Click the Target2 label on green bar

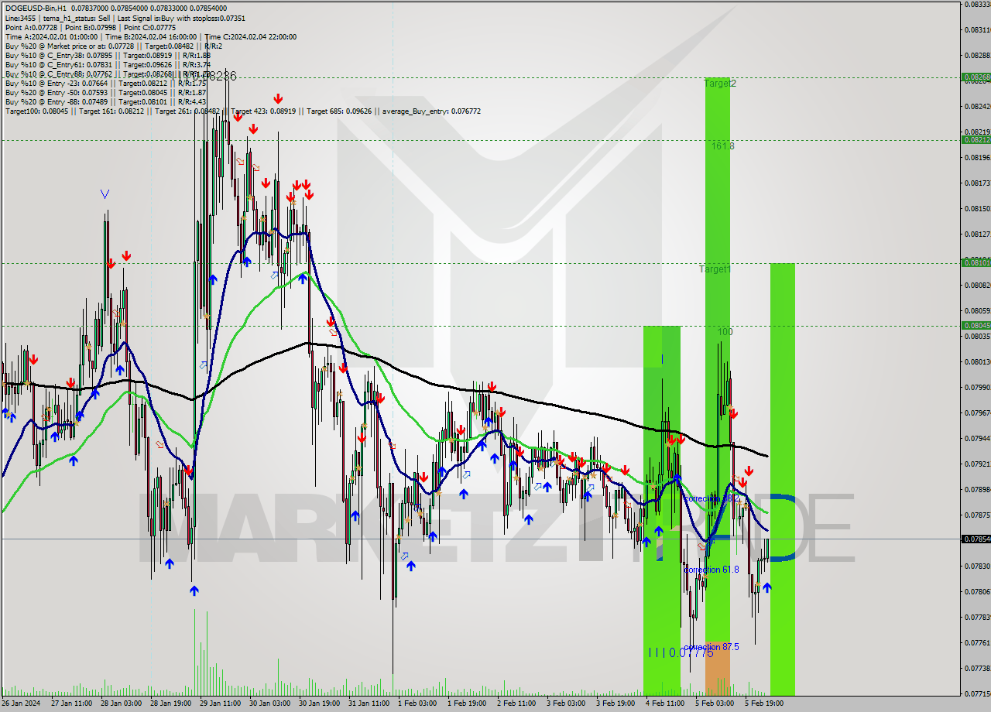click(720, 84)
